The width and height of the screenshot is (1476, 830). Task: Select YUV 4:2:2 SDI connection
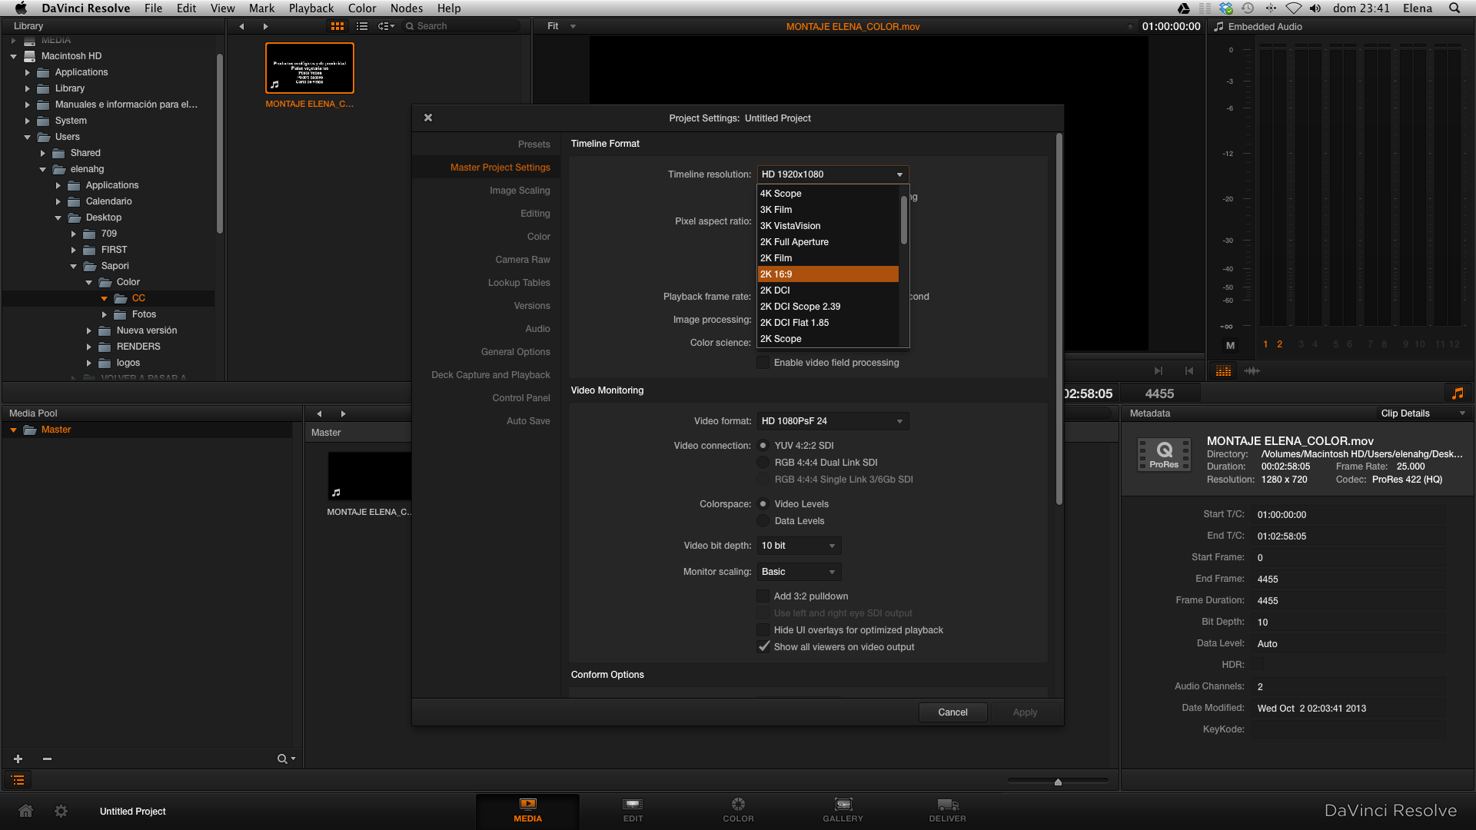point(763,446)
